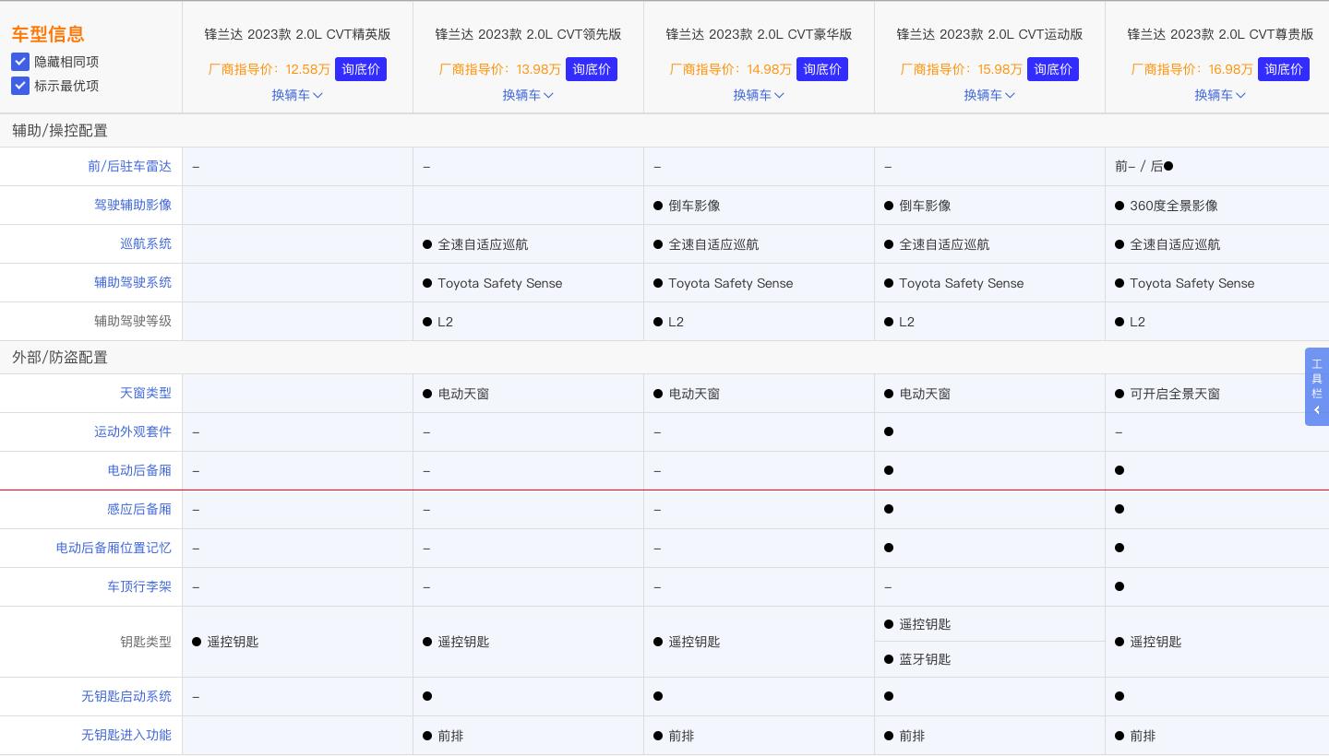
Task: Click 询底价 button for 精英版
Action: tap(361, 69)
